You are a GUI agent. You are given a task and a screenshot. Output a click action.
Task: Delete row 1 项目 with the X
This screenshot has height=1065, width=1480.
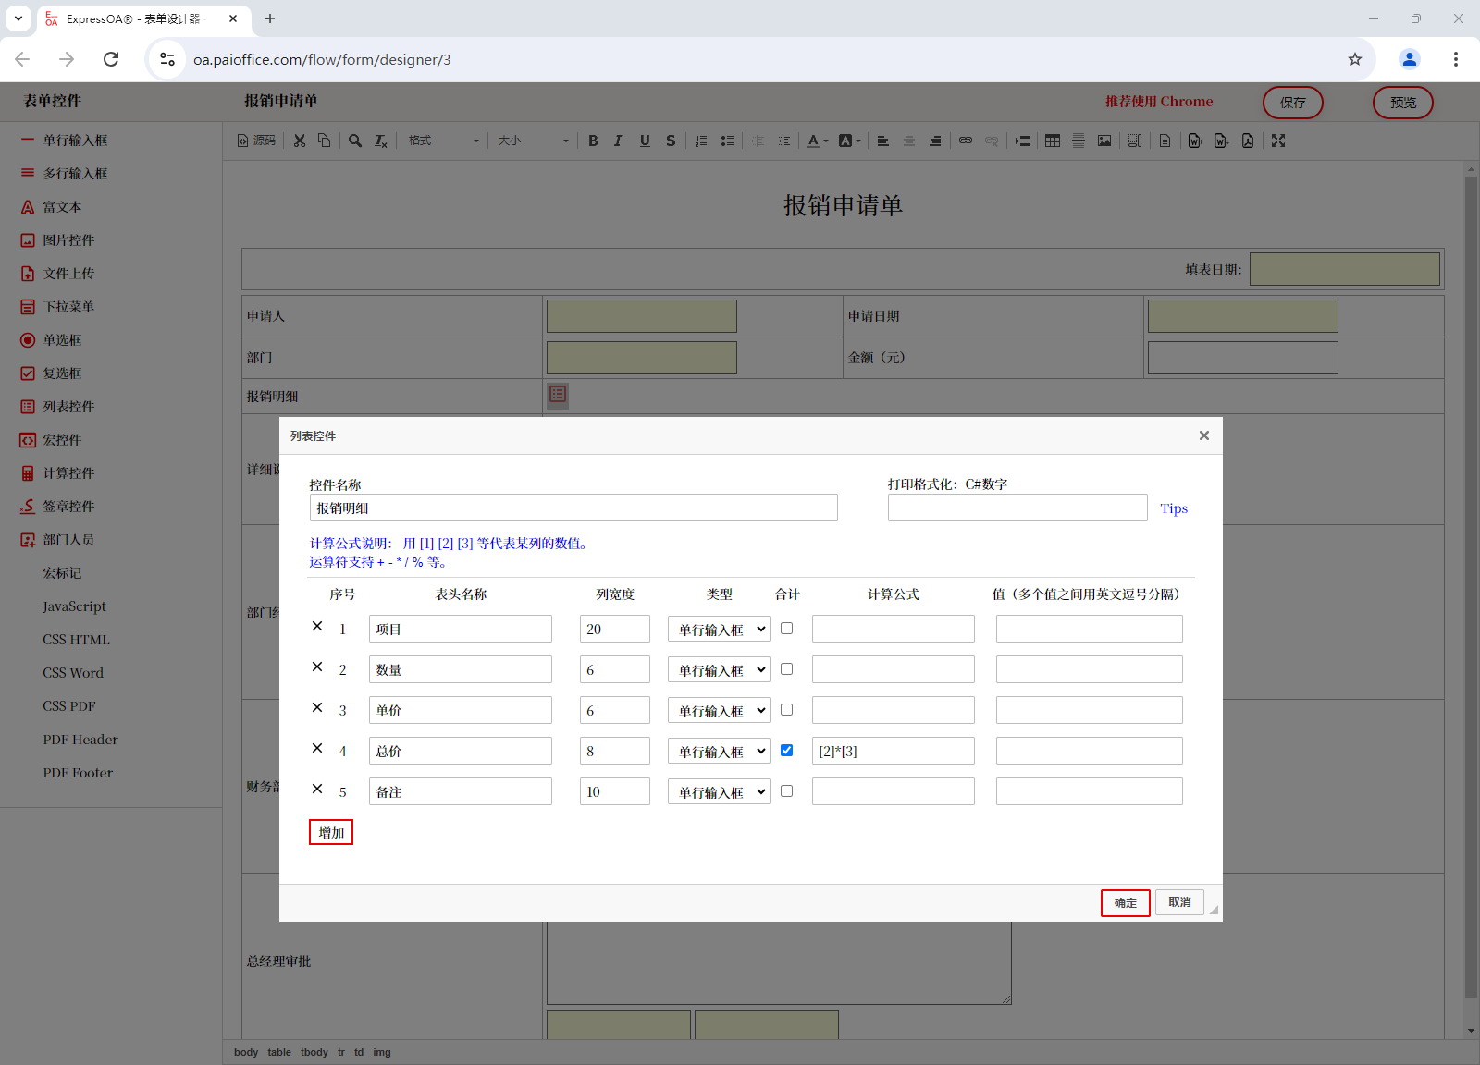[317, 626]
